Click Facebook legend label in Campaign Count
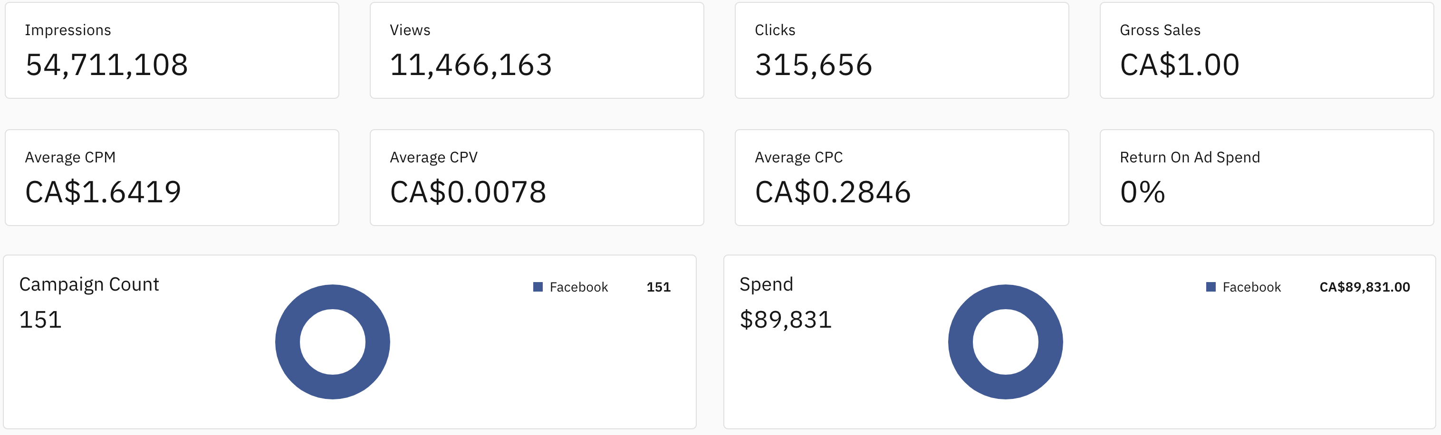This screenshot has height=435, width=1441. pos(578,287)
